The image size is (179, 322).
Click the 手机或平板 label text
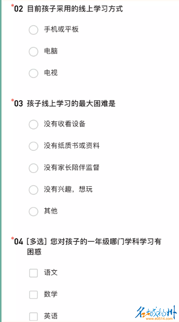click(x=61, y=30)
